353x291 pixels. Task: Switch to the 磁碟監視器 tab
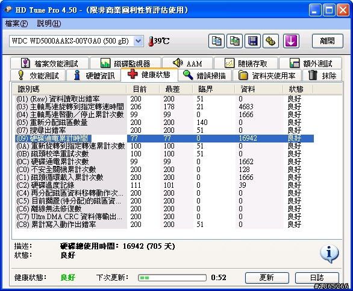click(125, 63)
